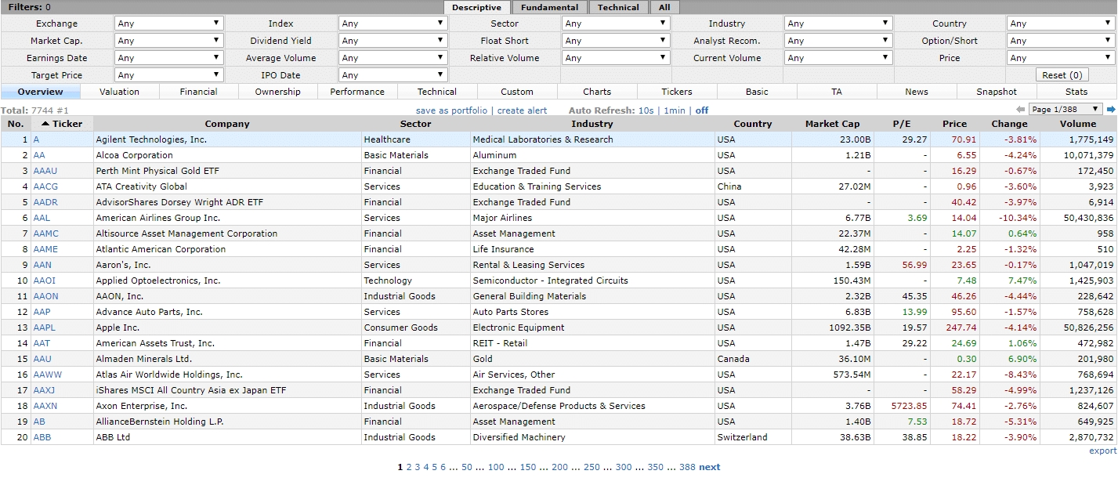Viewport: 1118px width, 485px height.
Task: Open the Exchange filter dropdown
Action: [x=169, y=24]
